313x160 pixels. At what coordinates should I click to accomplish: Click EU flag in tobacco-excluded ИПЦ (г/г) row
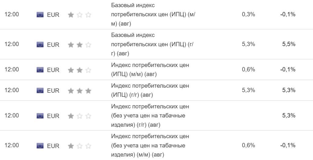pos(40,116)
